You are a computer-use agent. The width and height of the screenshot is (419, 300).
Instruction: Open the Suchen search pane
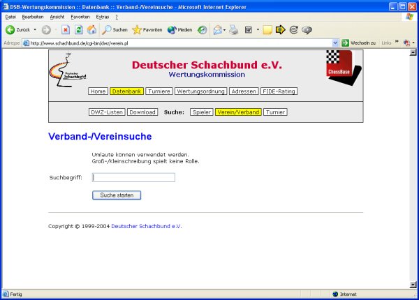(115, 30)
